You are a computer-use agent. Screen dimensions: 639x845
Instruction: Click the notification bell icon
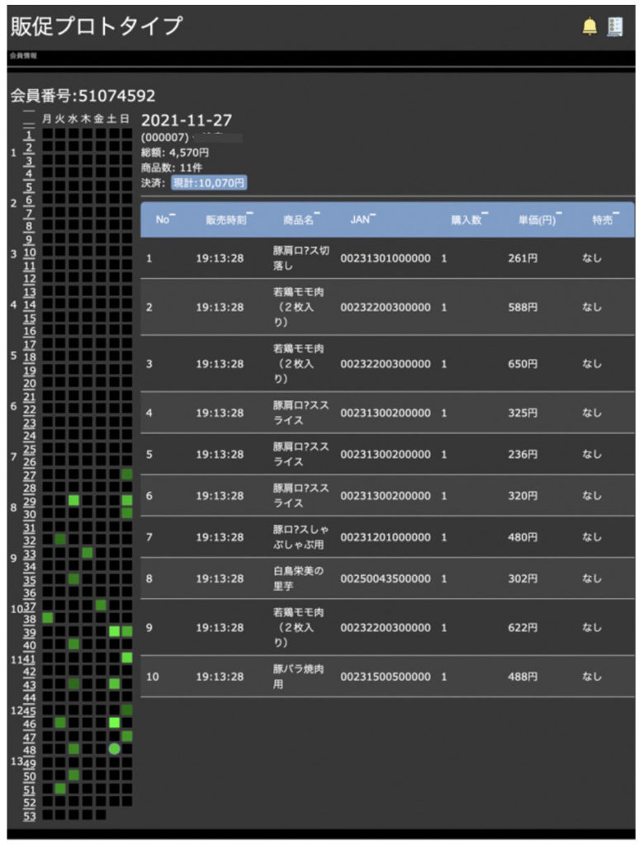[589, 26]
